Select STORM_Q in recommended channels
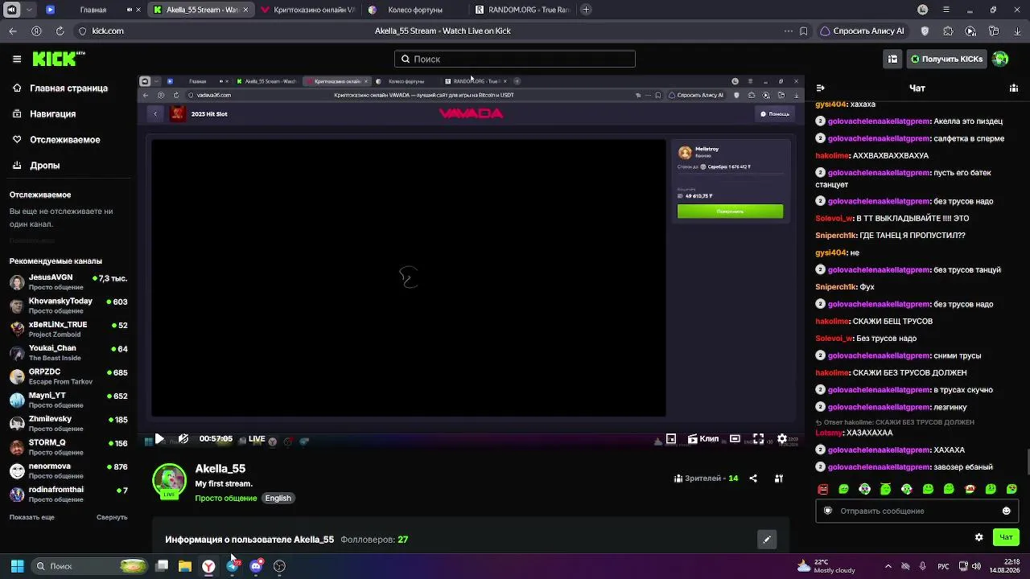Screen dimensions: 1030x579 pyautogui.click(x=68, y=447)
